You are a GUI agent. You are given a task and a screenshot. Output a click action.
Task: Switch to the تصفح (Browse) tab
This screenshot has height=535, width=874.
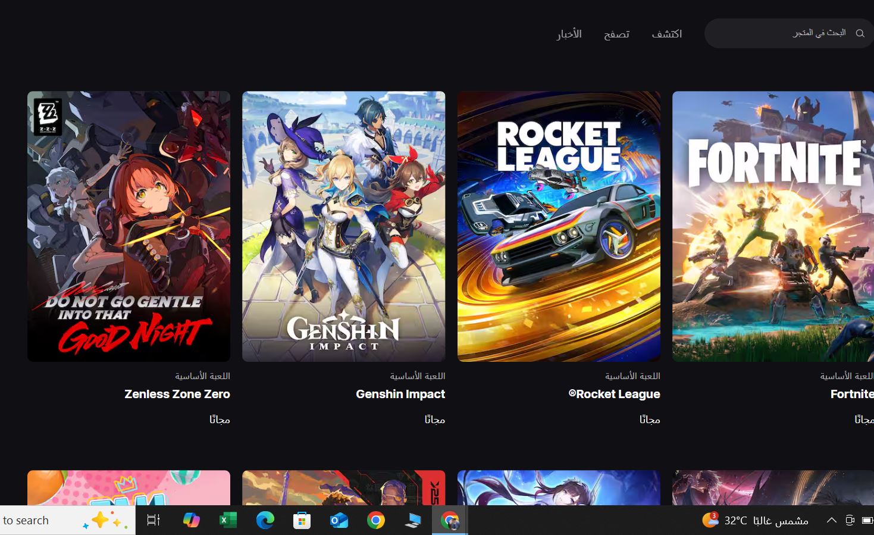616,34
